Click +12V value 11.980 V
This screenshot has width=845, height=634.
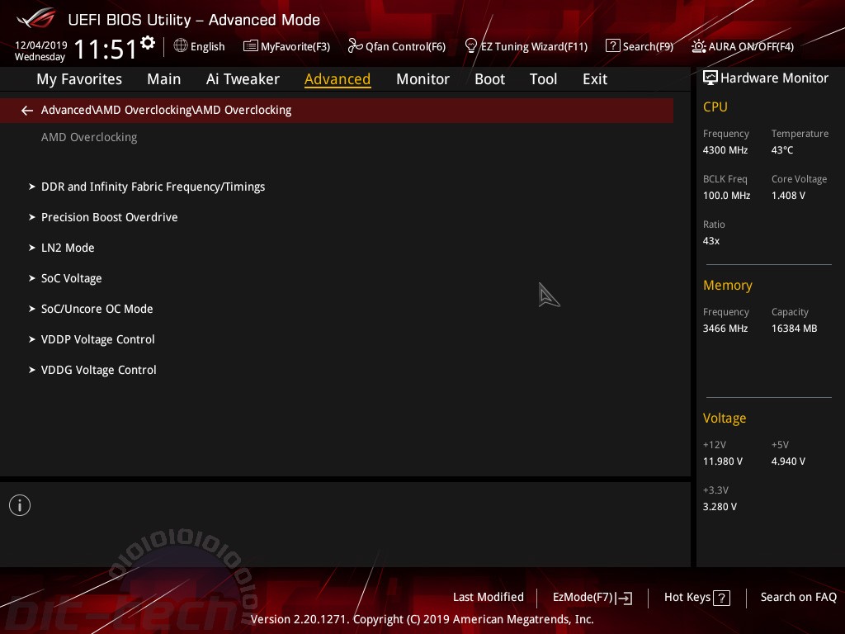pyautogui.click(x=722, y=461)
